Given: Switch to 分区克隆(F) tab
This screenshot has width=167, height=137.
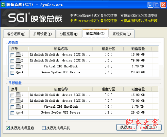Looking at the screenshot, I should tap(69, 34).
